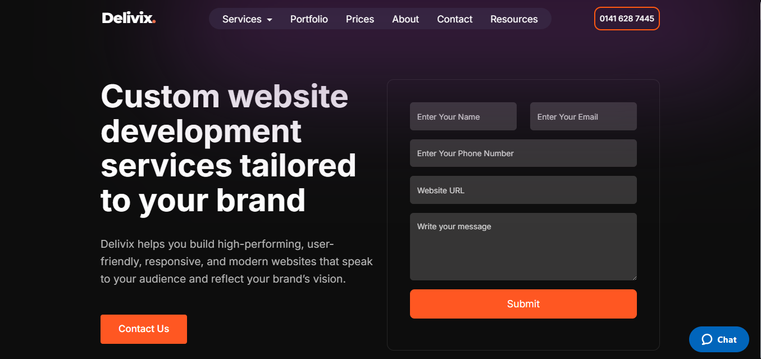The image size is (761, 359).
Task: Open the Resources nav link
Action: [514, 19]
